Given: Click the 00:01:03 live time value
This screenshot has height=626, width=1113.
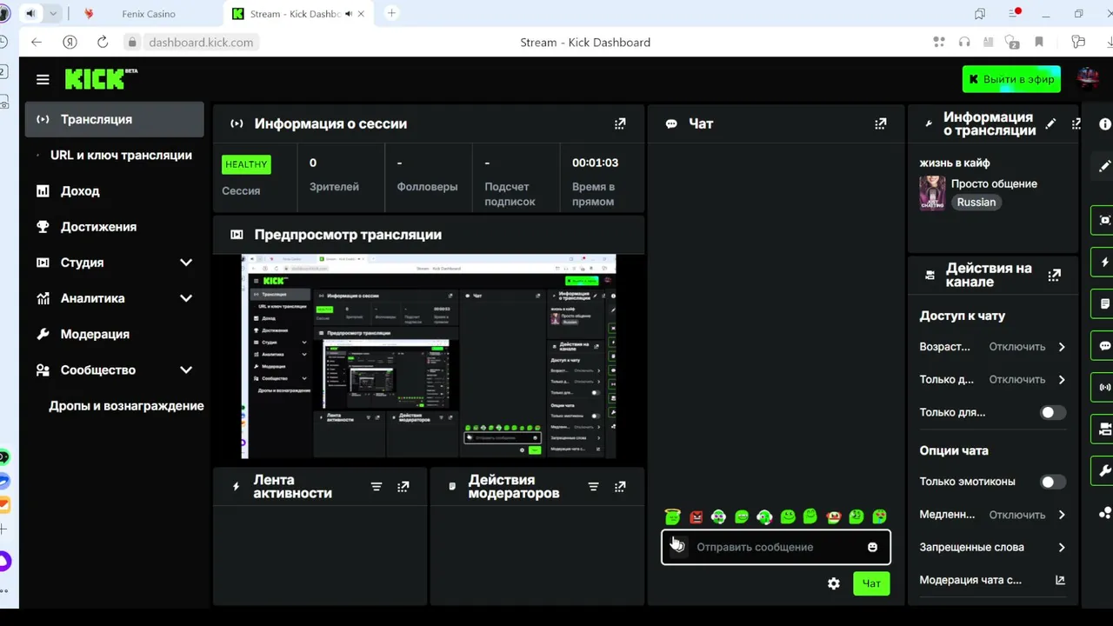Looking at the screenshot, I should tap(595, 163).
